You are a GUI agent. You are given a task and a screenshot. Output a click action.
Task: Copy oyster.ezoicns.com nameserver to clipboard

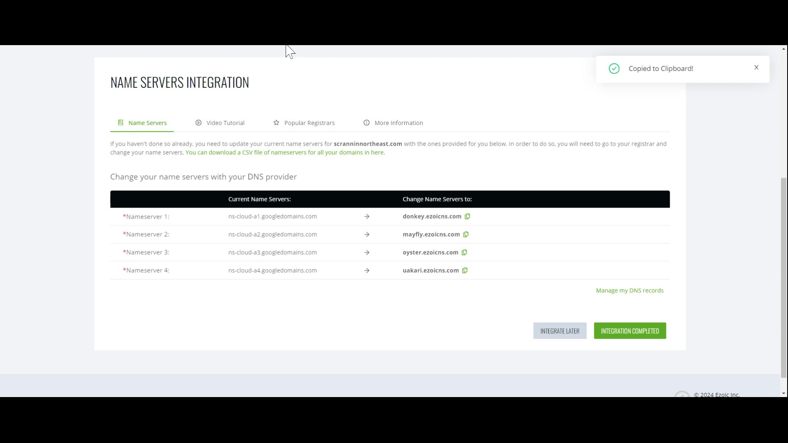click(x=464, y=252)
